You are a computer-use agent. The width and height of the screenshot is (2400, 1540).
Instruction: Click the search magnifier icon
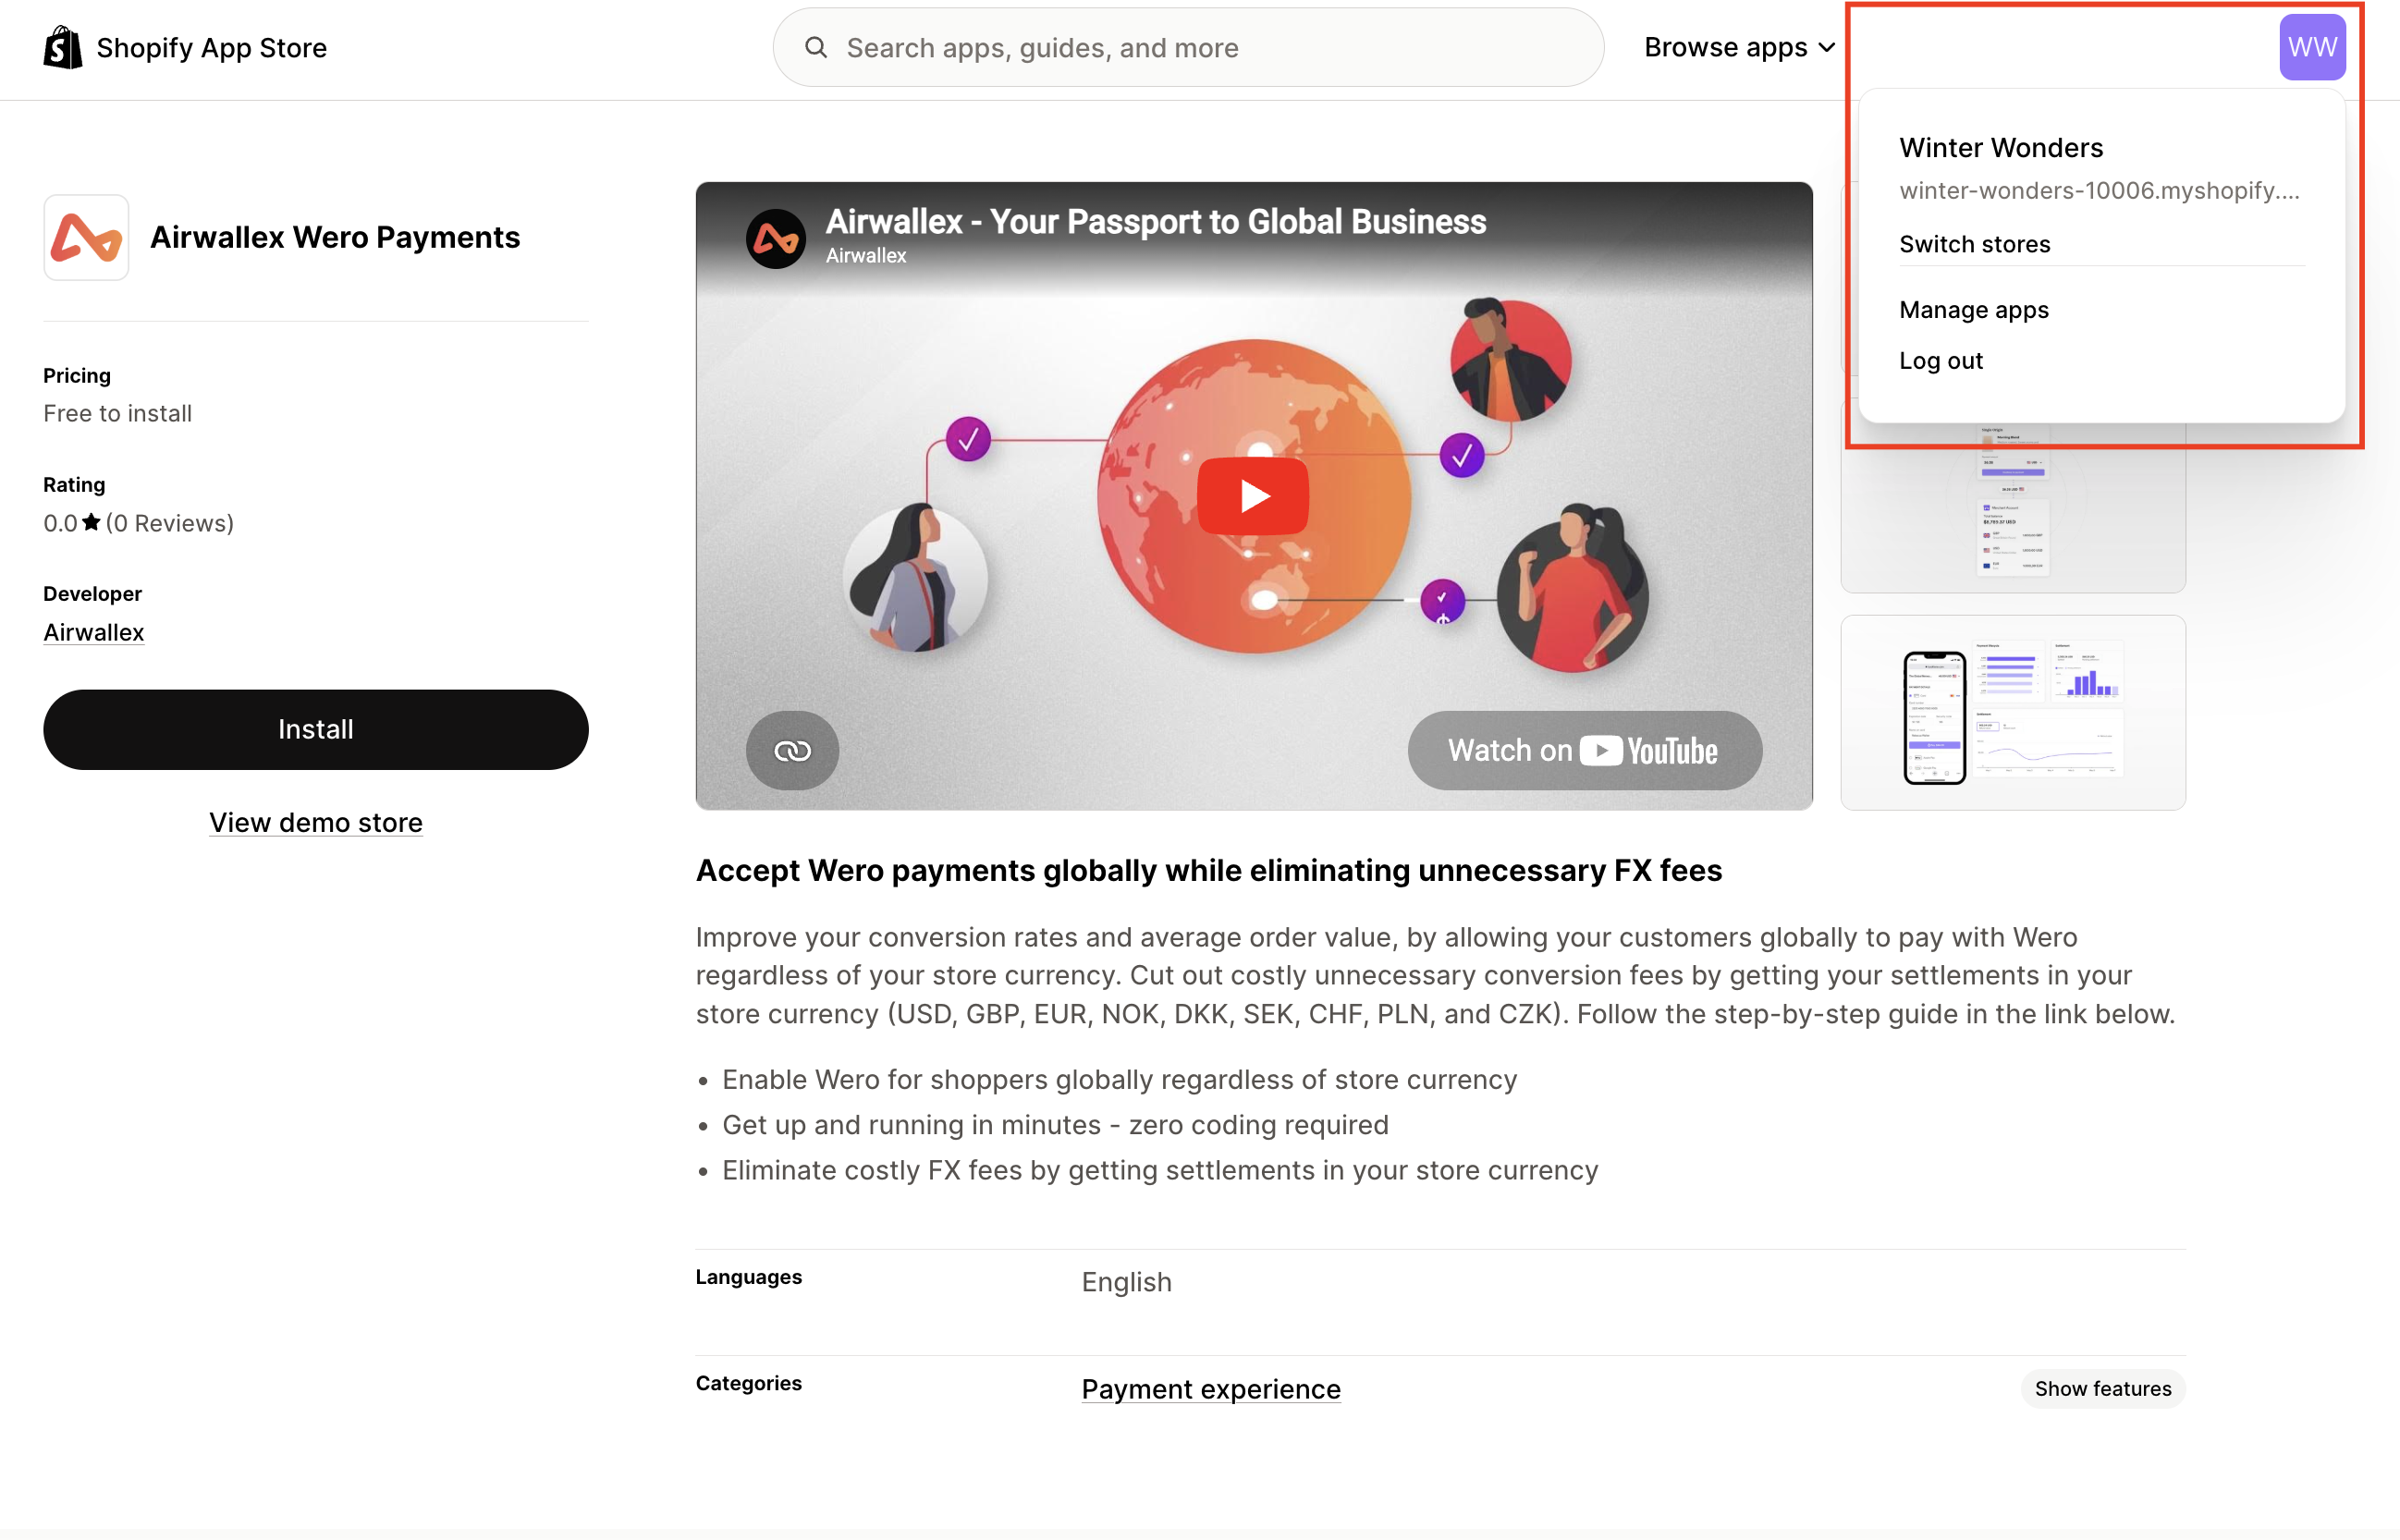[x=816, y=47]
